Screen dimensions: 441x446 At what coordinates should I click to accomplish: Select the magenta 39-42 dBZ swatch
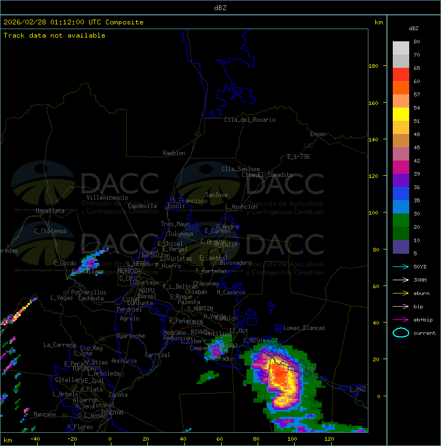point(401,167)
